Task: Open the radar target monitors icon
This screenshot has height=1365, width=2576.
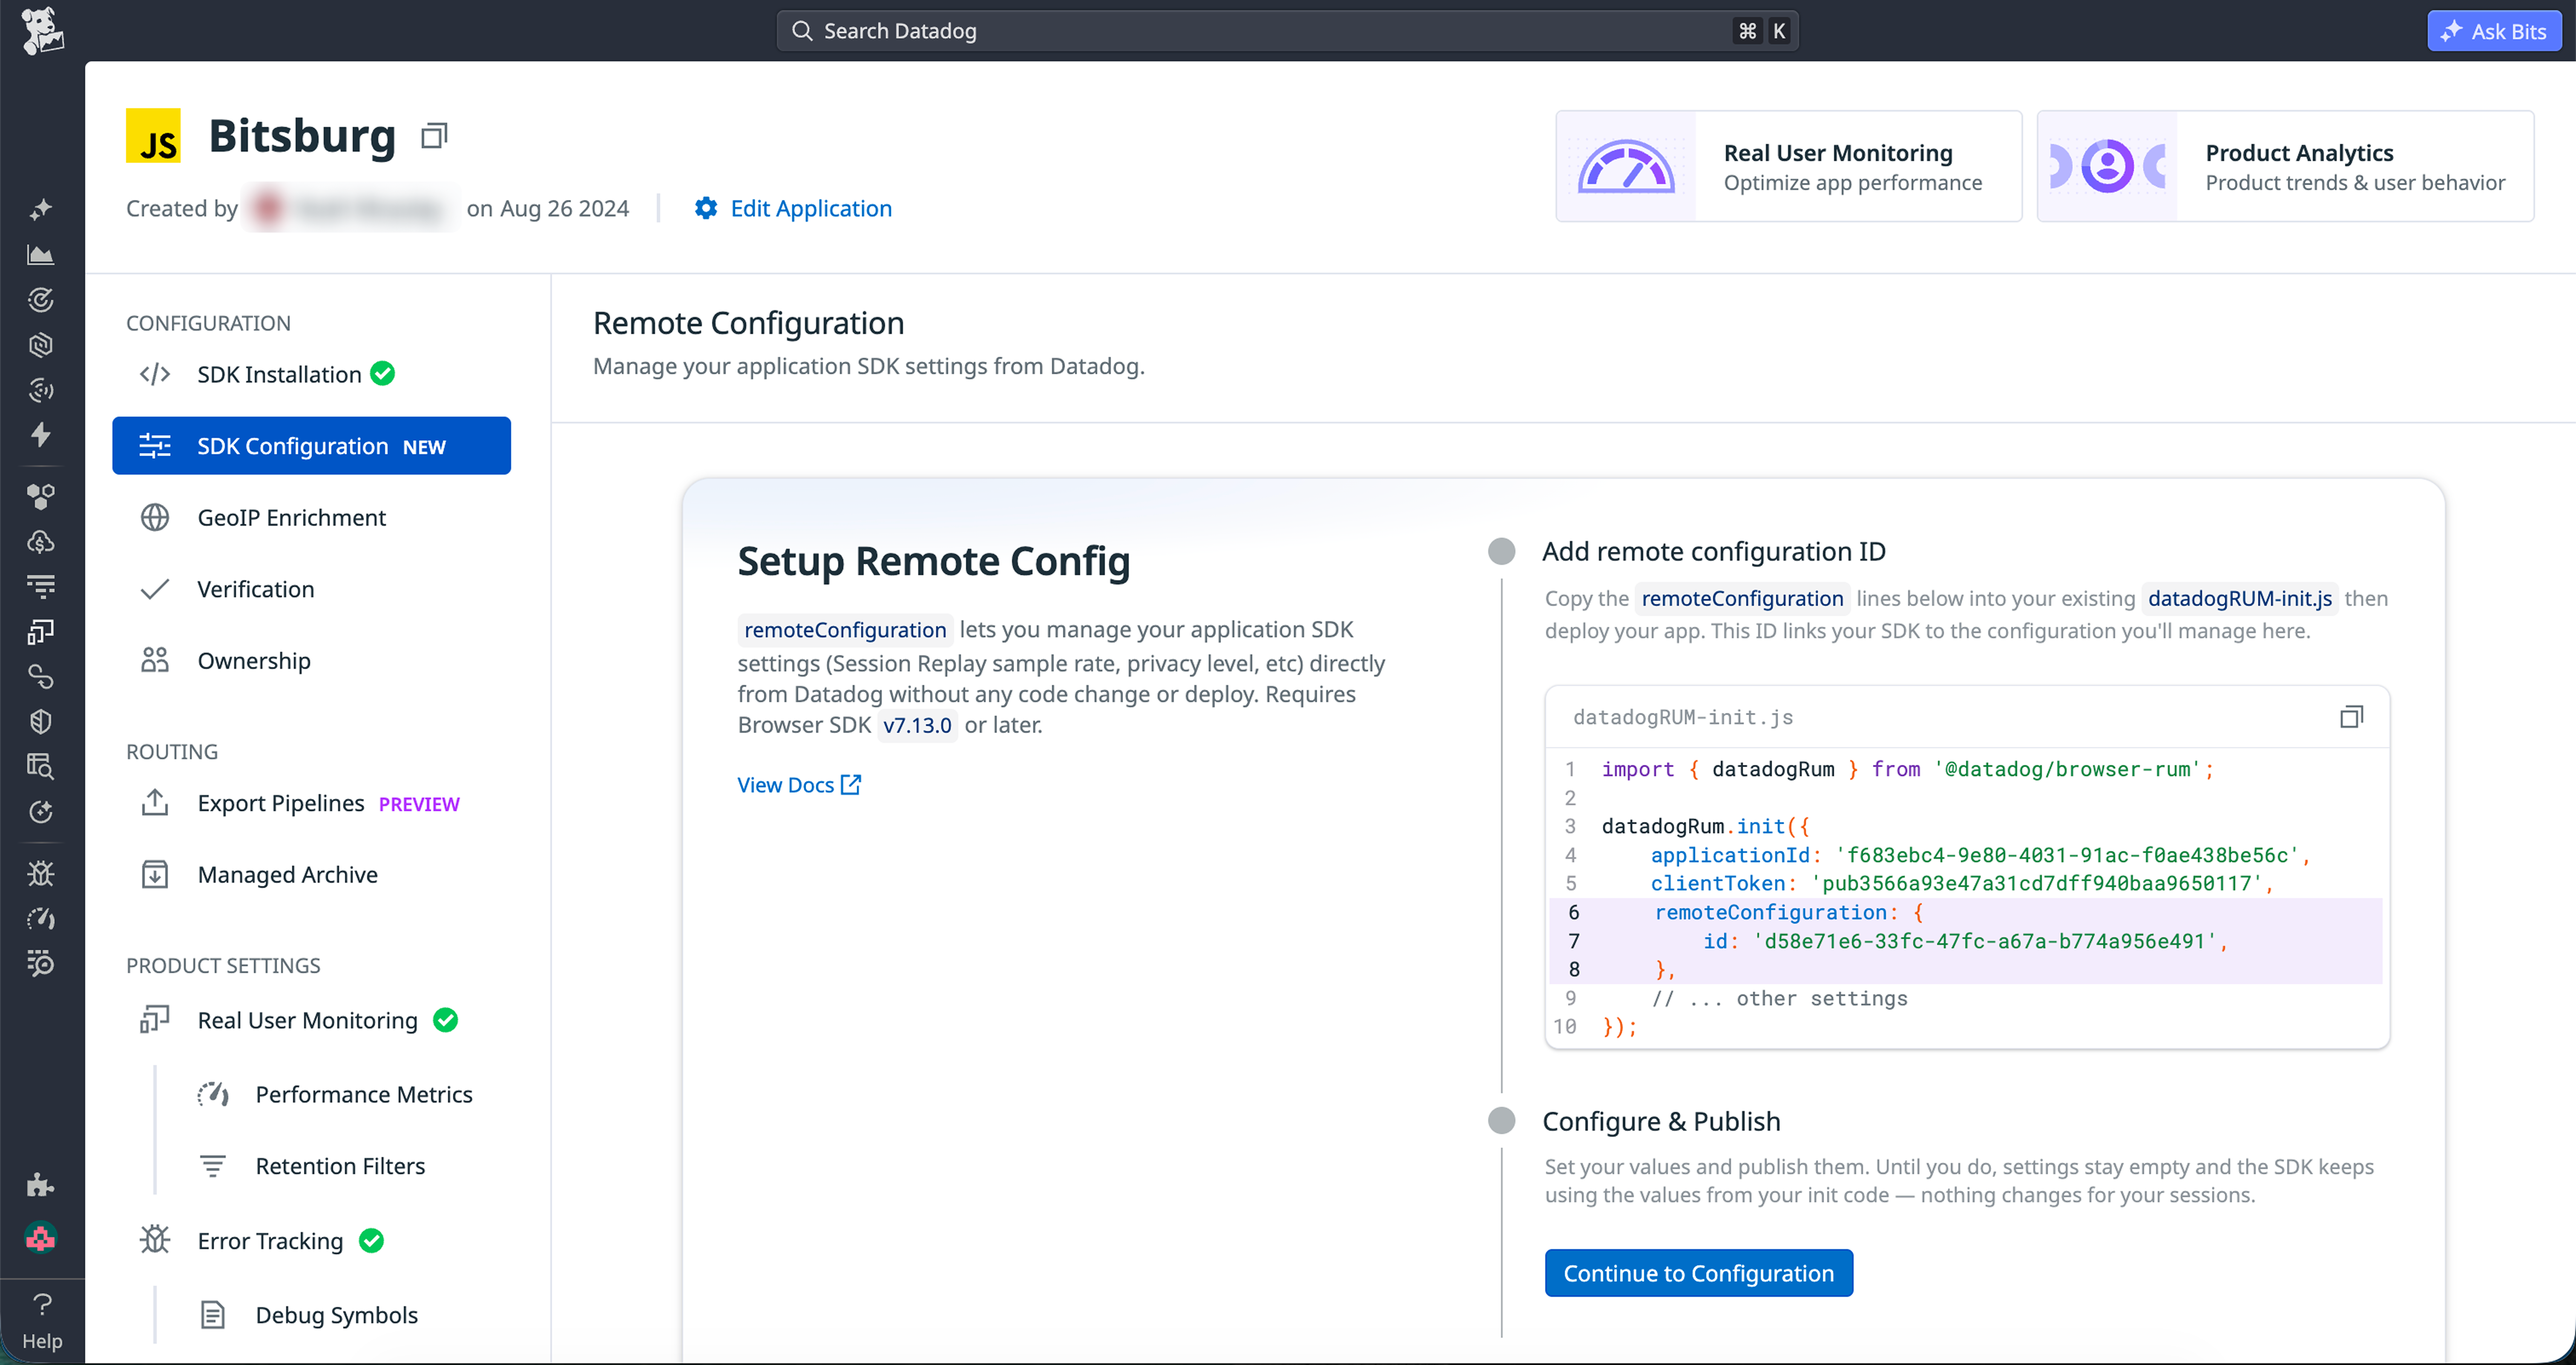Action: (x=41, y=300)
